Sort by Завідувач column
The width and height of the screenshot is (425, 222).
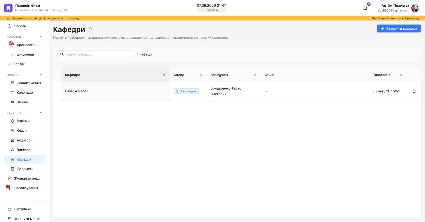pyautogui.click(x=234, y=75)
